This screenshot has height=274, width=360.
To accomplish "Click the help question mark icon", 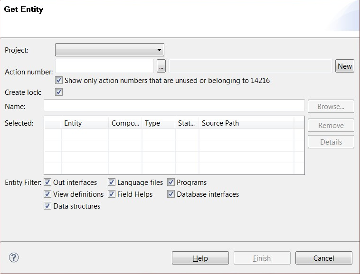I will [x=14, y=257].
